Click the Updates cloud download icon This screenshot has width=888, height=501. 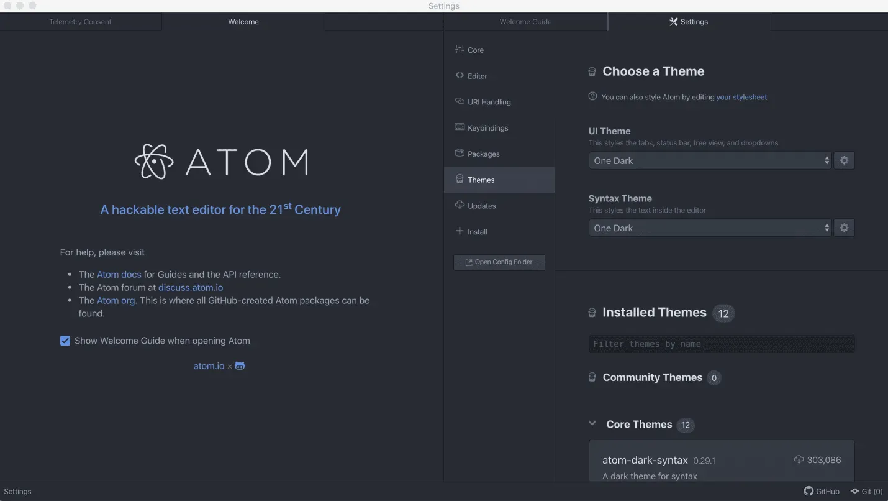[460, 205]
